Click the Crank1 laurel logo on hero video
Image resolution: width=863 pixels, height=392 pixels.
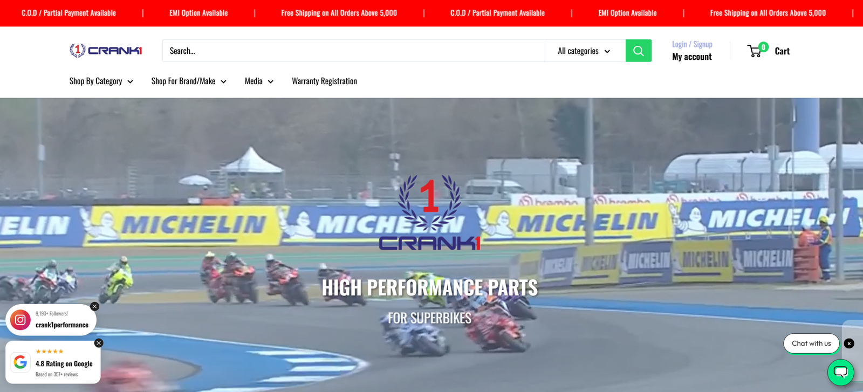(429, 212)
